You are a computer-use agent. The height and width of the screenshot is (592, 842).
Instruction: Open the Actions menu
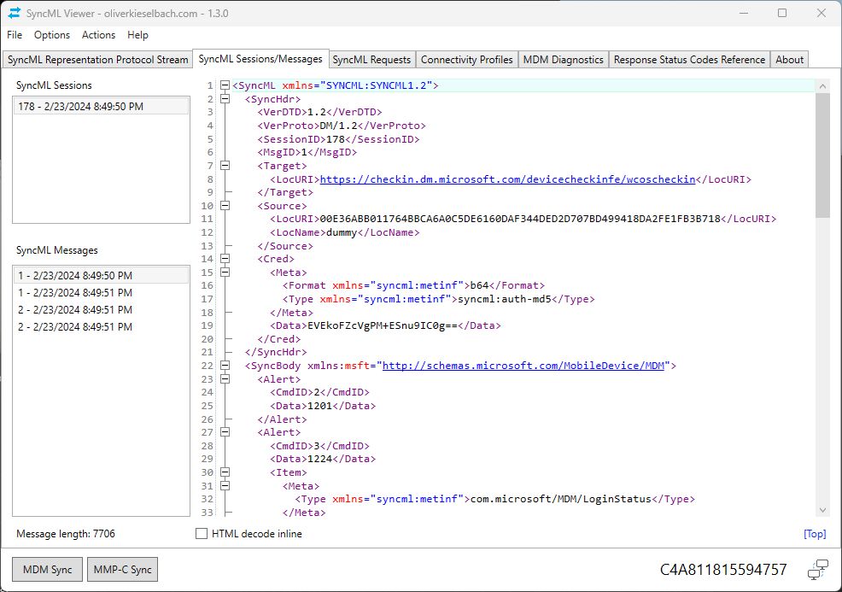(x=98, y=35)
